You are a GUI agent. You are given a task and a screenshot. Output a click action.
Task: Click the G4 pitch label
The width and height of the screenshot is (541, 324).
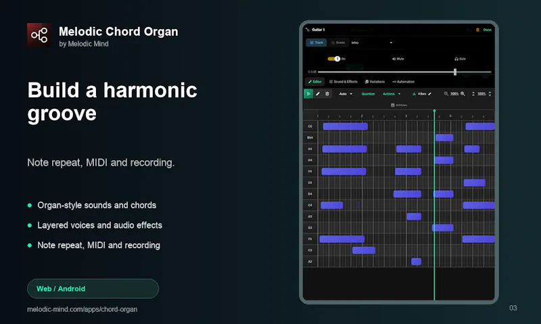310,160
